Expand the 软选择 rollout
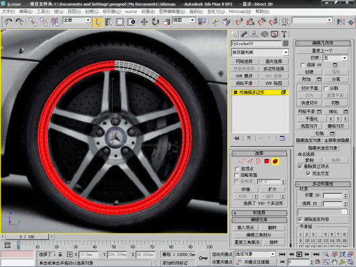 [x=259, y=213]
